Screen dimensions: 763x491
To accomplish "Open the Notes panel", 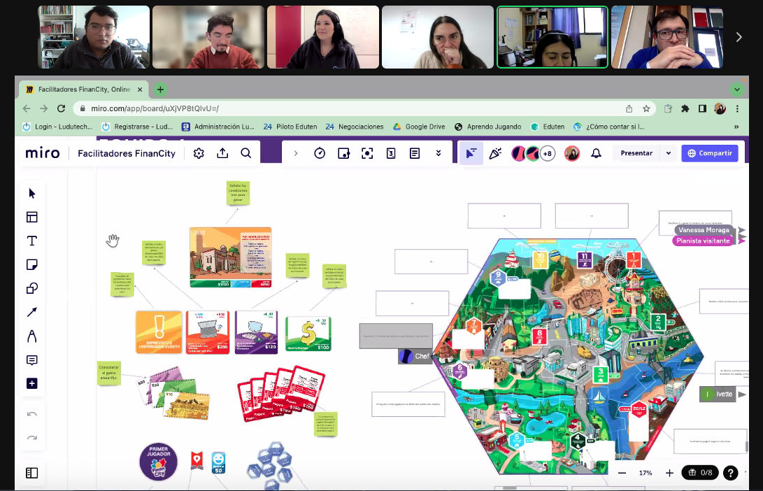I will point(415,153).
